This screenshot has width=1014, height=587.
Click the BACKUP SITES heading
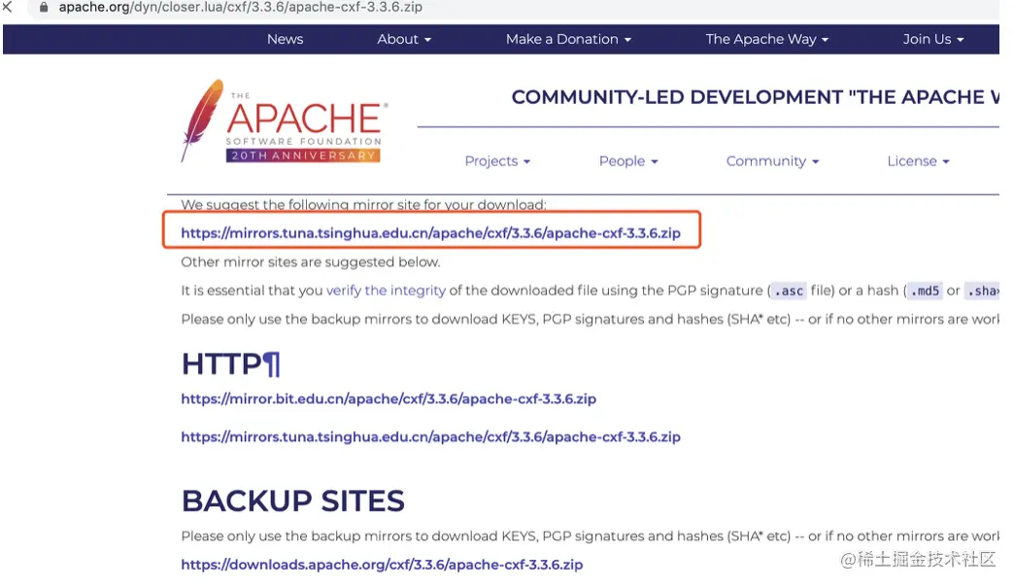pyautogui.click(x=293, y=501)
